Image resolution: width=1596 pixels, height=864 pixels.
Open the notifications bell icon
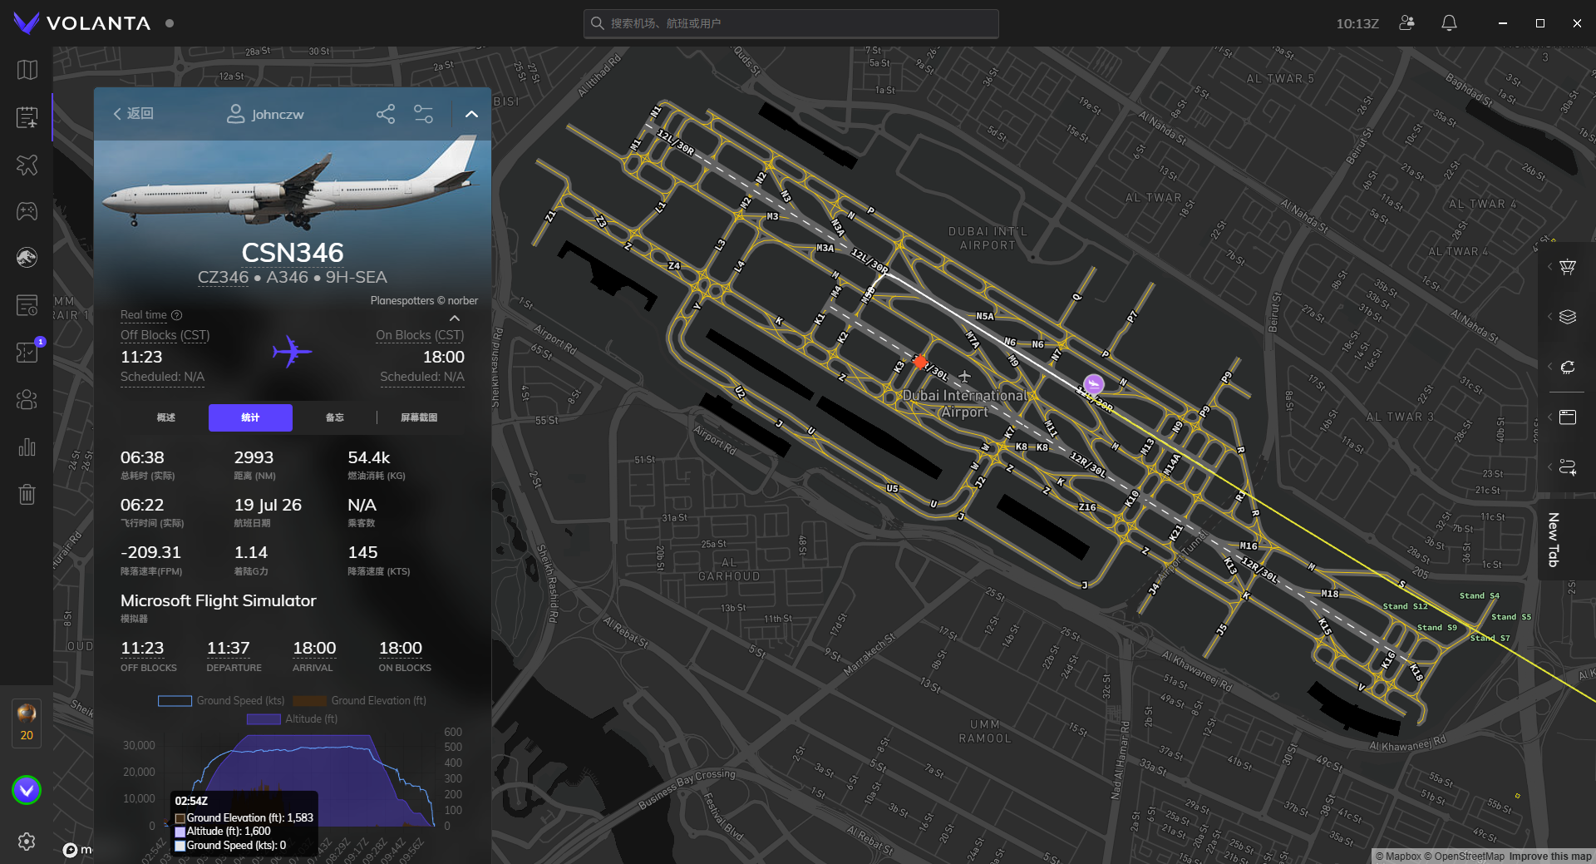point(1449,23)
